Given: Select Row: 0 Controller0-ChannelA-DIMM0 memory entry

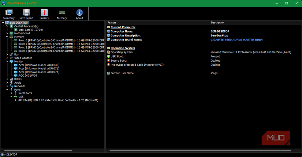Looking at the screenshot, I should (61, 41).
